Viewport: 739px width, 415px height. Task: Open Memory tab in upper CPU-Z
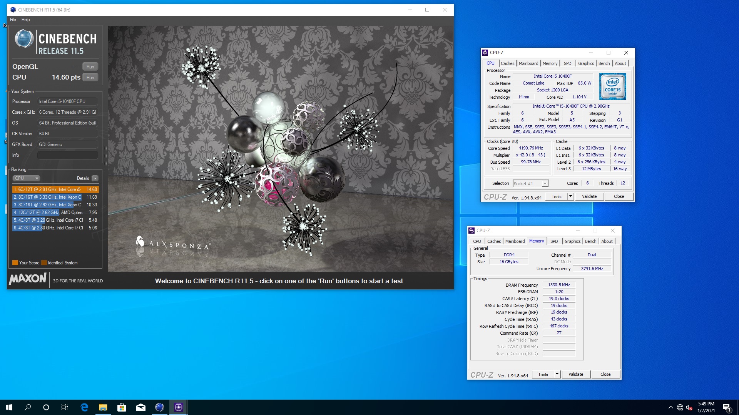coord(550,63)
